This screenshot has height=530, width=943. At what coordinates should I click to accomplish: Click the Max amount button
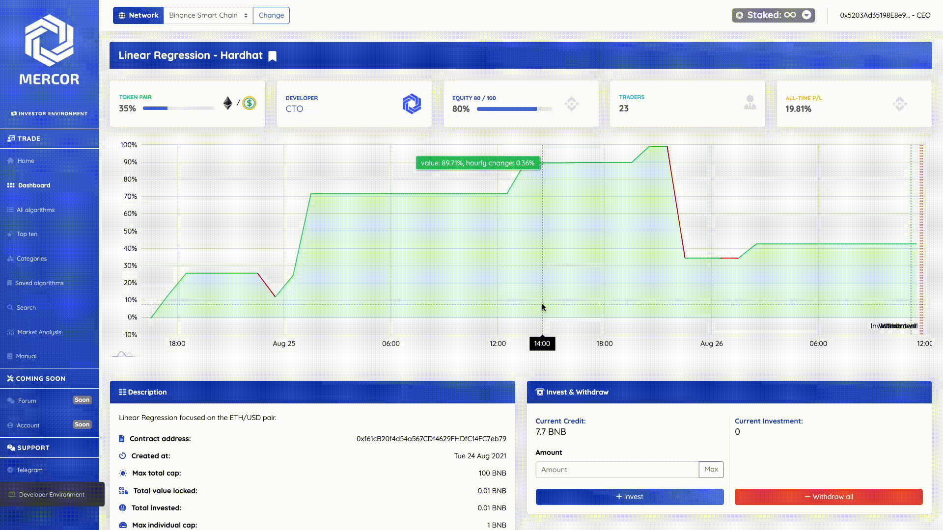tap(711, 470)
